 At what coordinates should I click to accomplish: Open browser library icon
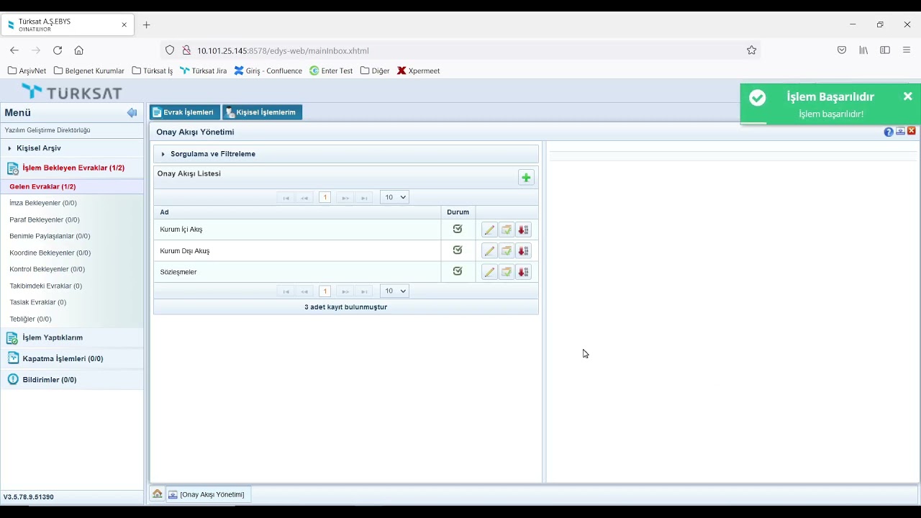click(863, 50)
